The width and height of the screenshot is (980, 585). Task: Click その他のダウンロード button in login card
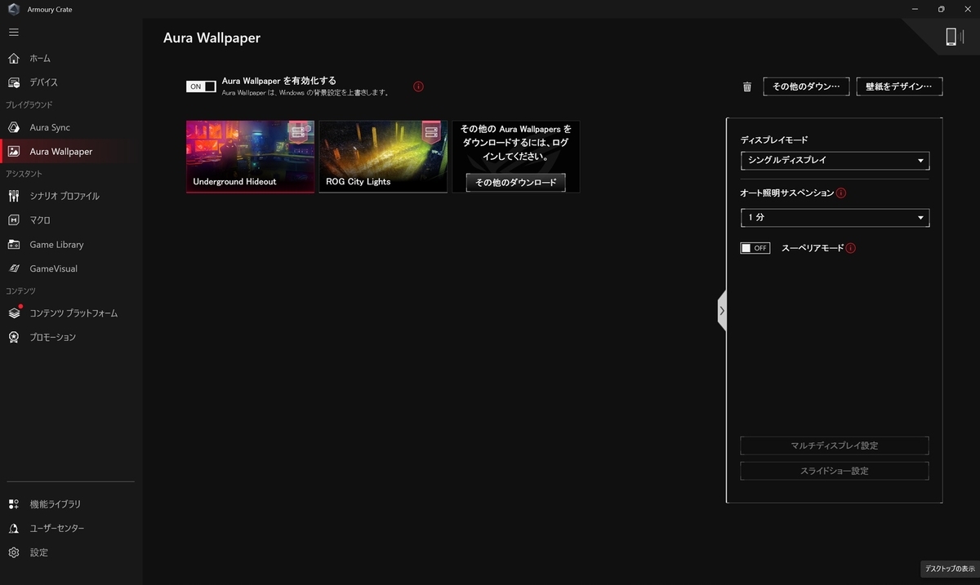point(515,182)
